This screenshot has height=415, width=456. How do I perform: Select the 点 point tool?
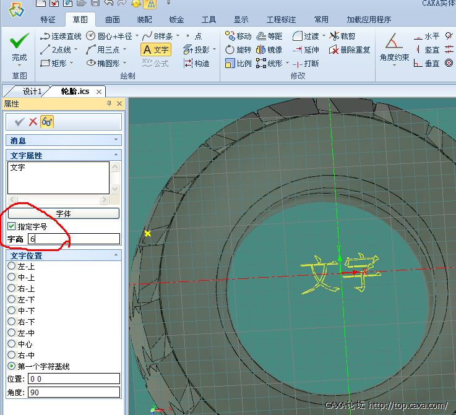coord(194,36)
